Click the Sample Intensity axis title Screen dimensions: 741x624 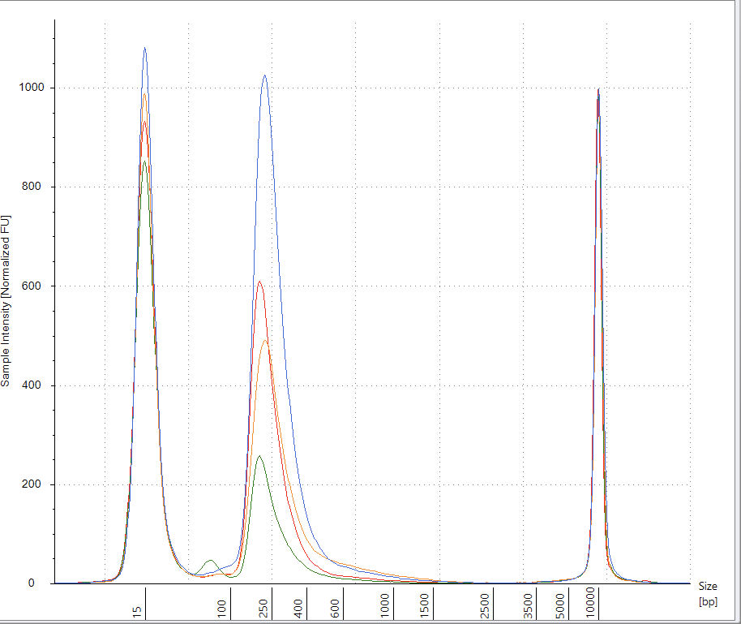tap(5, 301)
